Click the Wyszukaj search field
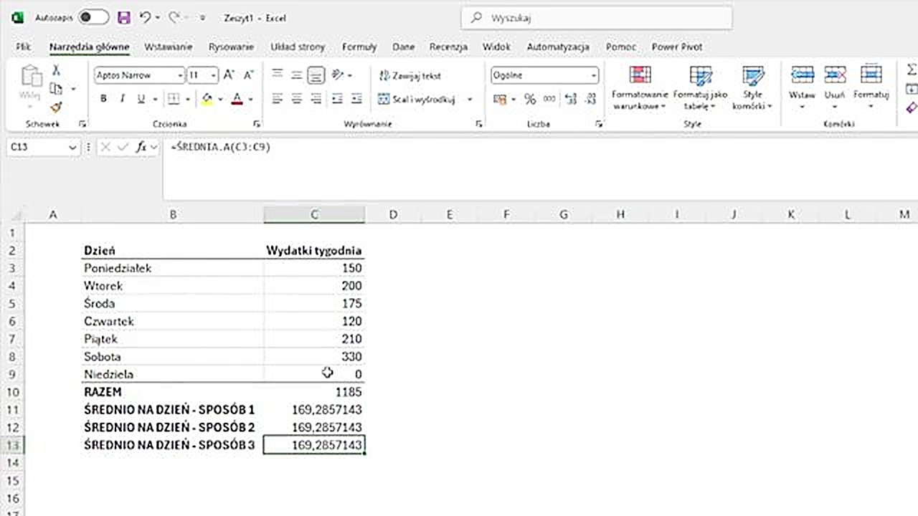This screenshot has width=918, height=516. (x=597, y=18)
